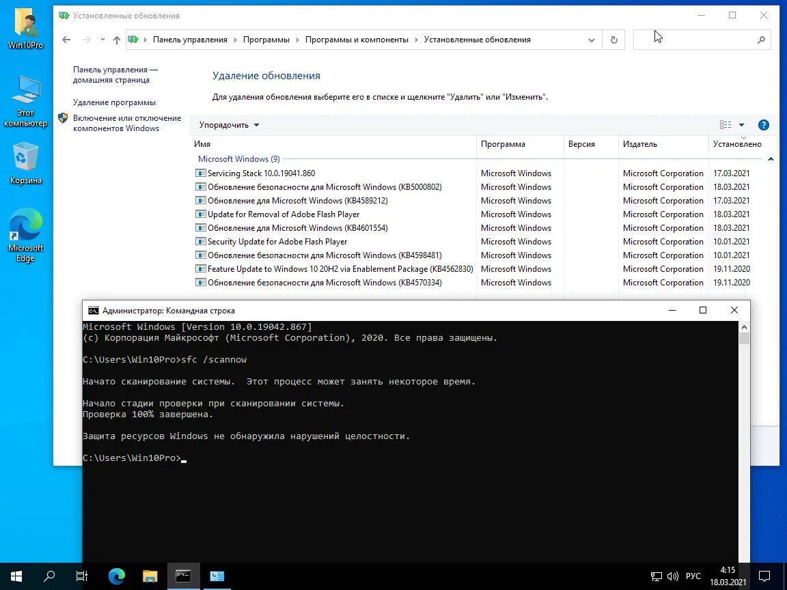Open volume control in system tray
Image resolution: width=787 pixels, height=590 pixels.
click(672, 576)
